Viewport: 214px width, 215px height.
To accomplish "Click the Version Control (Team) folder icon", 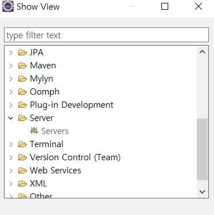I will pos(22,157).
